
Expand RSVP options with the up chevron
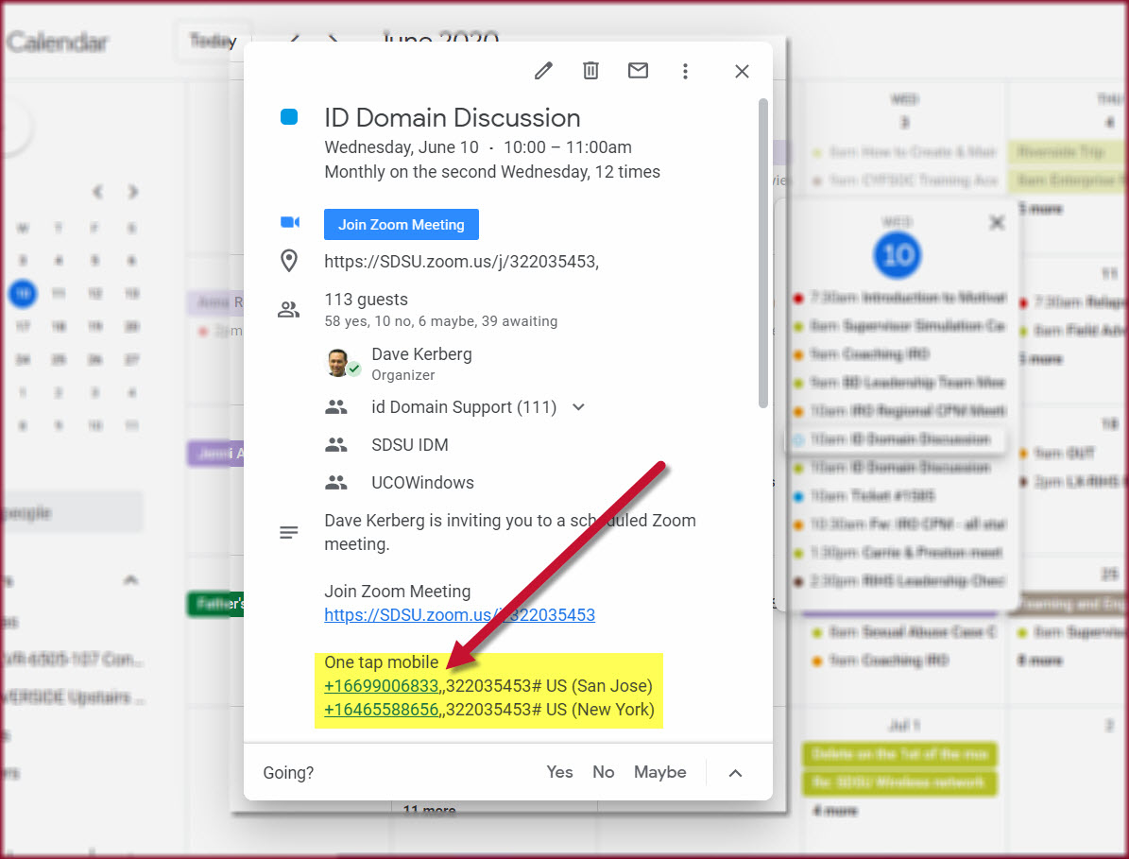(735, 773)
